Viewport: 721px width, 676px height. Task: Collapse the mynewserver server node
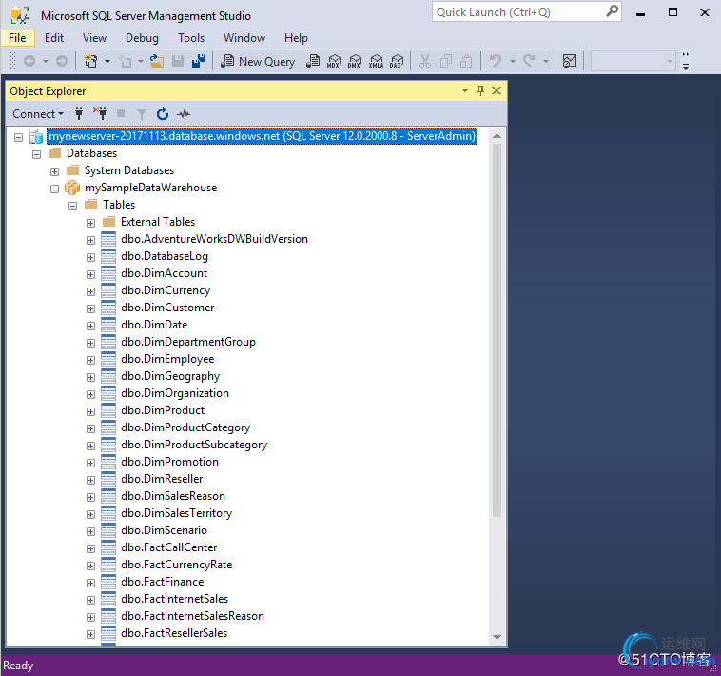click(x=18, y=137)
